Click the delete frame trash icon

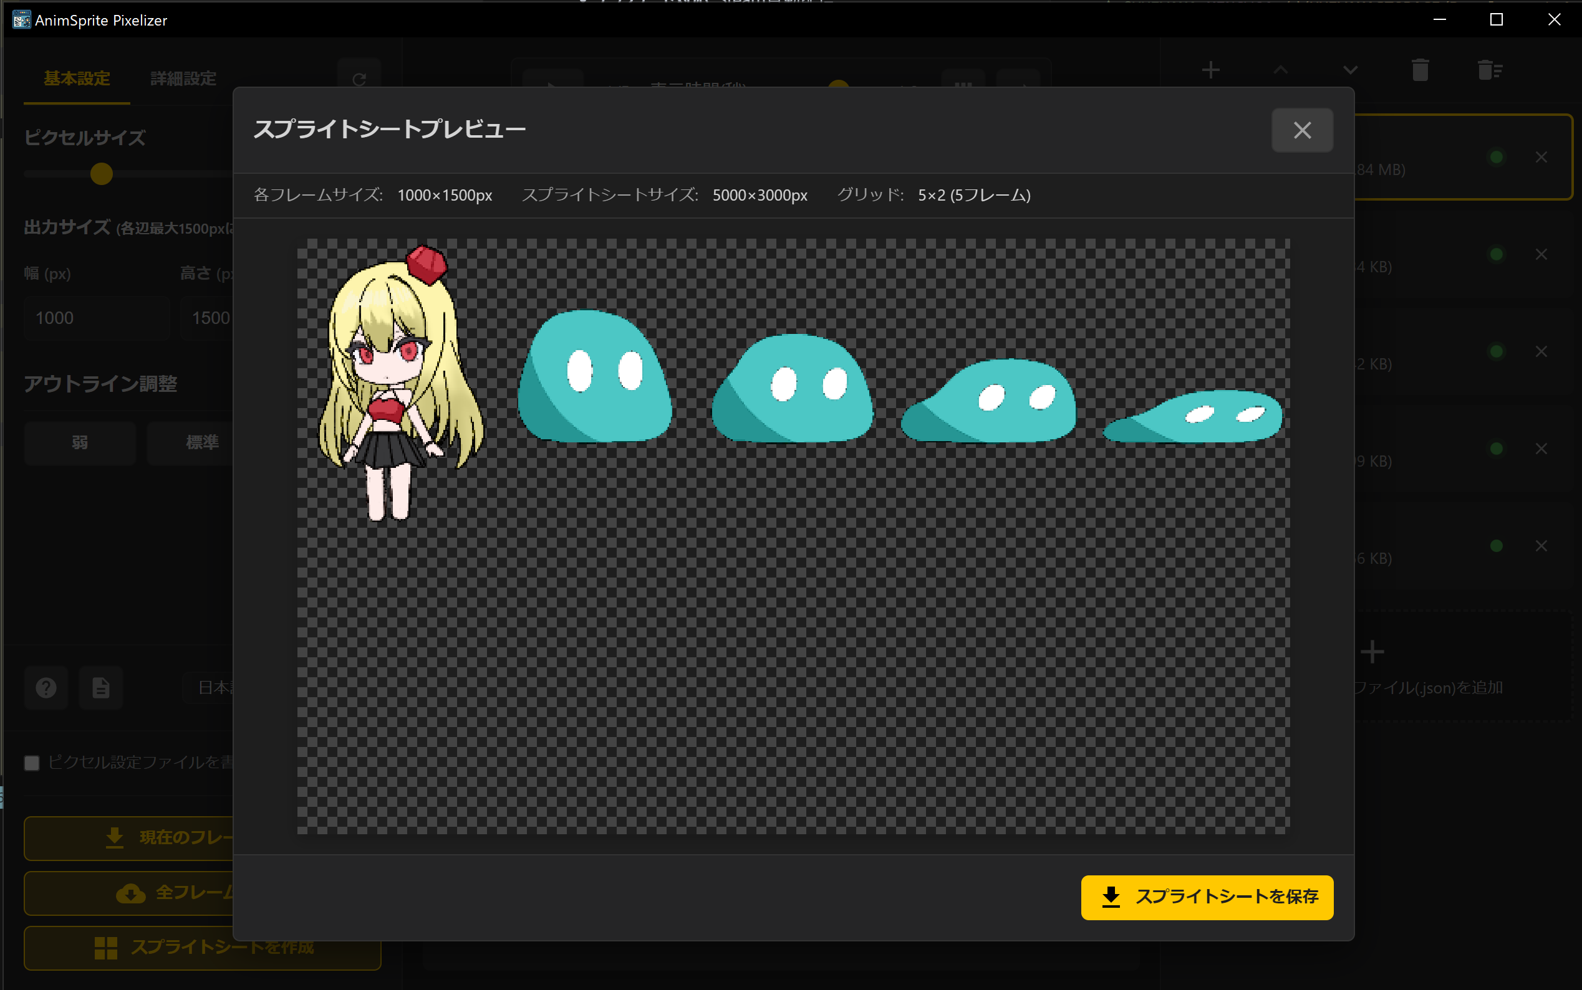pyautogui.click(x=1420, y=69)
